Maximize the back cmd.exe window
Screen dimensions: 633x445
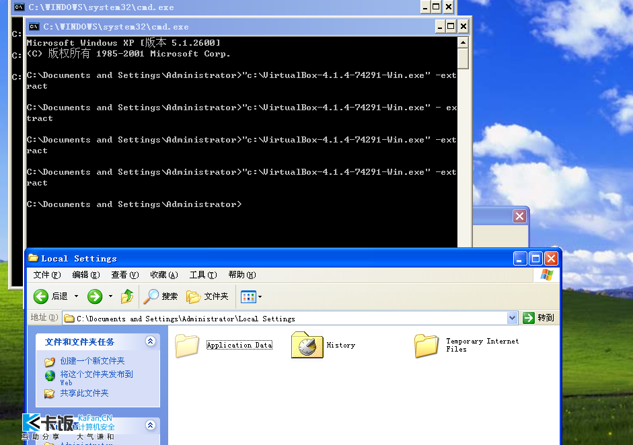click(x=437, y=7)
